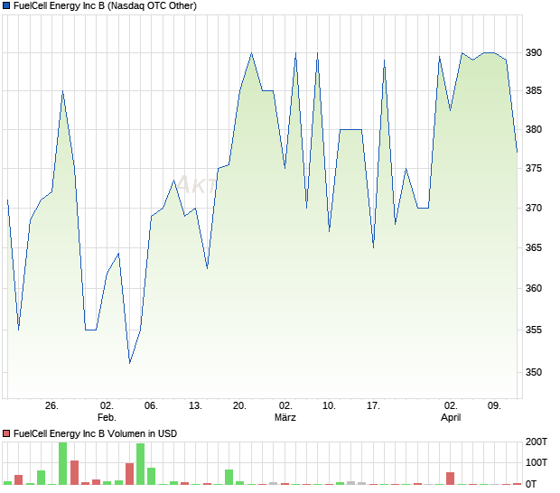
Task: Click the 380 price axis label
Action: tap(533, 130)
